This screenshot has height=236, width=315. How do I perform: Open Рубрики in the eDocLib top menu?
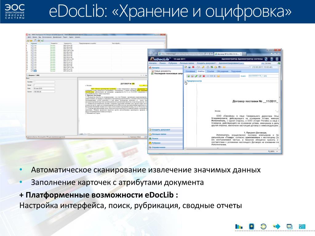(x=173, y=63)
